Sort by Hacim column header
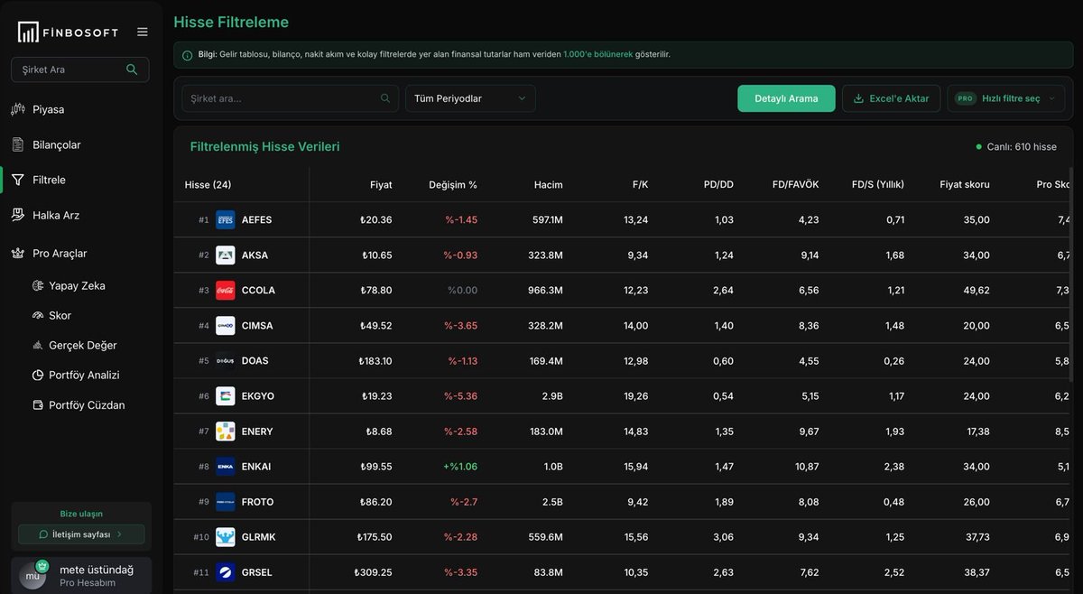 [x=548, y=185]
